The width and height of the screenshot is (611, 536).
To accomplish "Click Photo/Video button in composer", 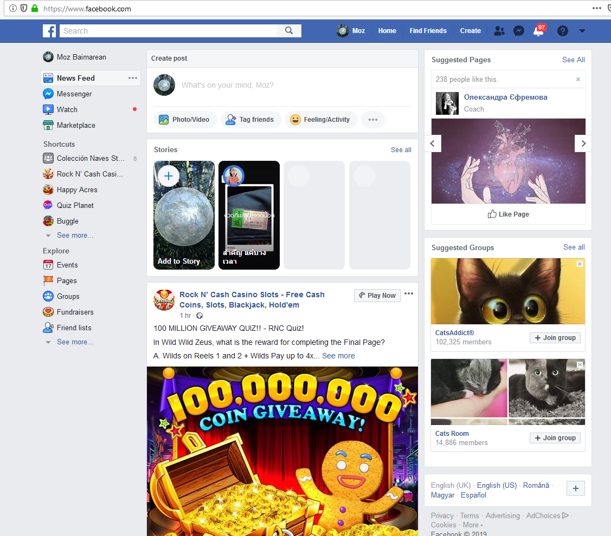I will (184, 120).
